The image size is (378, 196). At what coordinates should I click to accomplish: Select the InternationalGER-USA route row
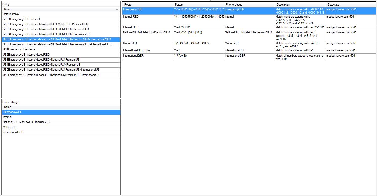click(x=249, y=51)
